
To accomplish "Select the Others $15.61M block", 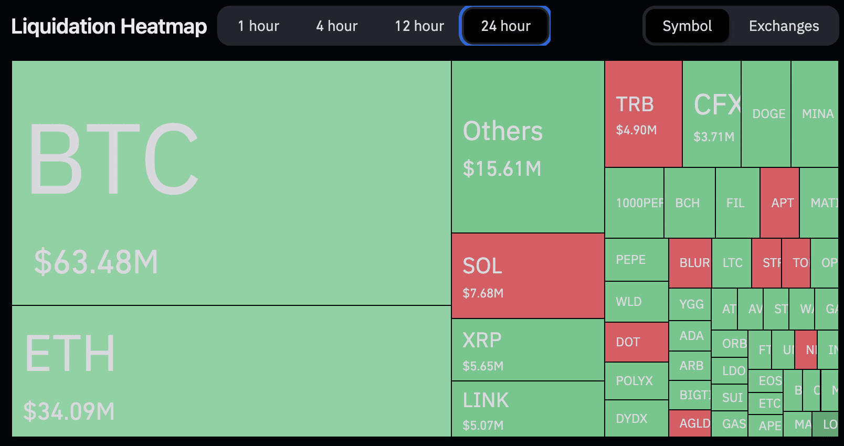I will pos(527,147).
